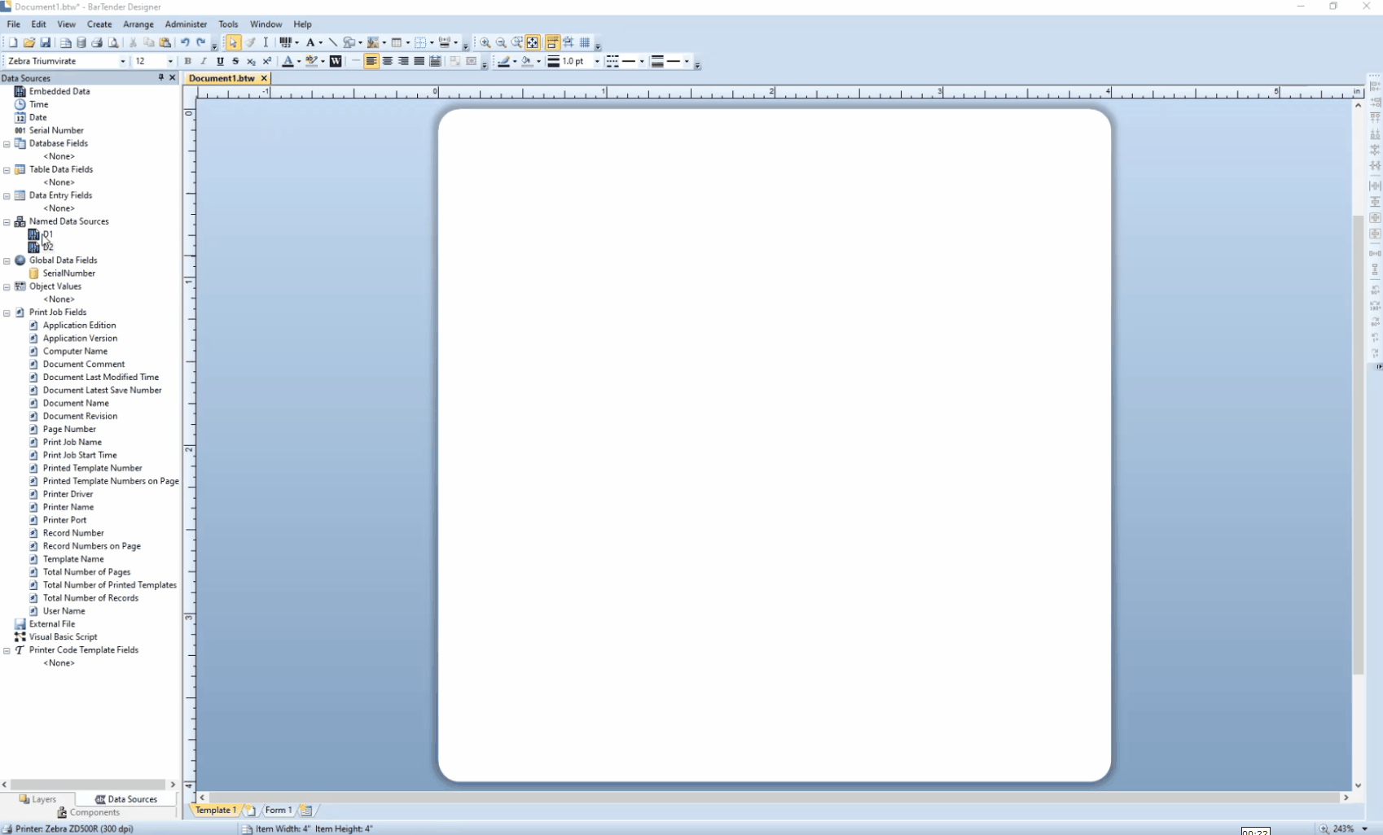The height and width of the screenshot is (835, 1383).
Task: Open the word processor text icon
Action: point(336,61)
